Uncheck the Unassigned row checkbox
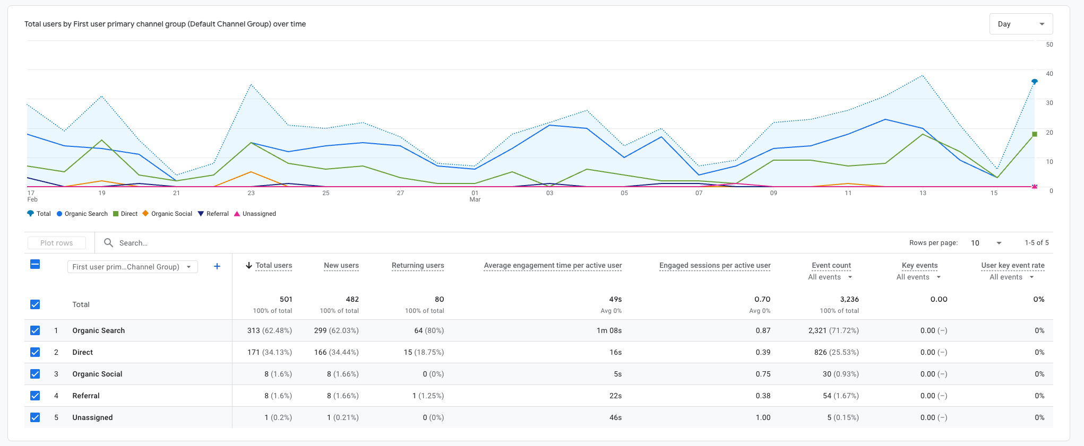The height and width of the screenshot is (446, 1084). tap(35, 417)
